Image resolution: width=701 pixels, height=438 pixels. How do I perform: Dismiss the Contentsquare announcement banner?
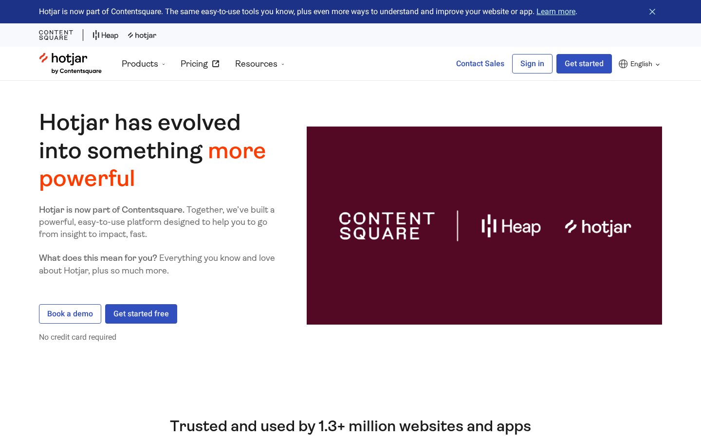tap(652, 11)
